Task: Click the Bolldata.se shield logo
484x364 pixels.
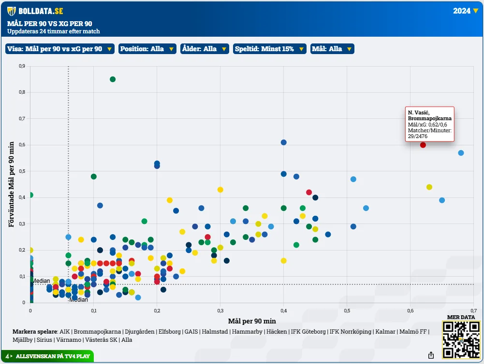Action: tap(12, 11)
